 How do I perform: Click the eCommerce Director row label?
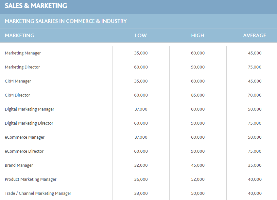point(24,151)
